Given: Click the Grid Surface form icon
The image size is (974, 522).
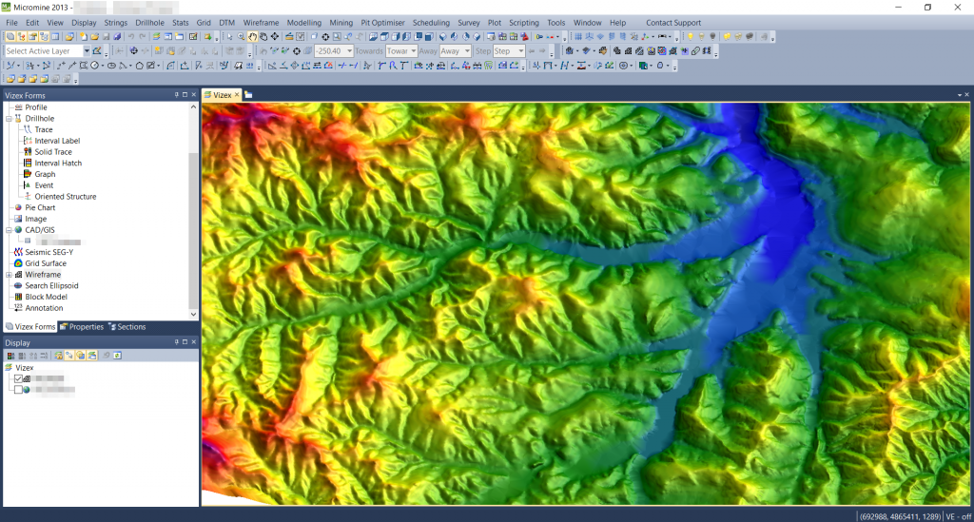Looking at the screenshot, I should click(x=17, y=263).
